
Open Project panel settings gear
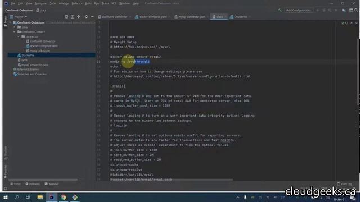(86, 17)
